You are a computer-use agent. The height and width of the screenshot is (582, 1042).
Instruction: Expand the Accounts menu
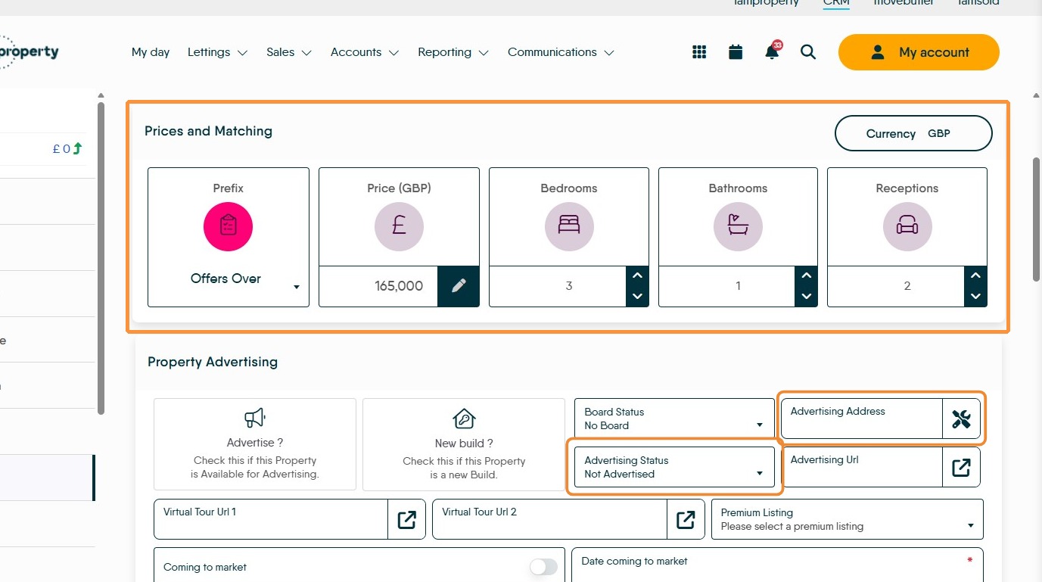point(365,52)
